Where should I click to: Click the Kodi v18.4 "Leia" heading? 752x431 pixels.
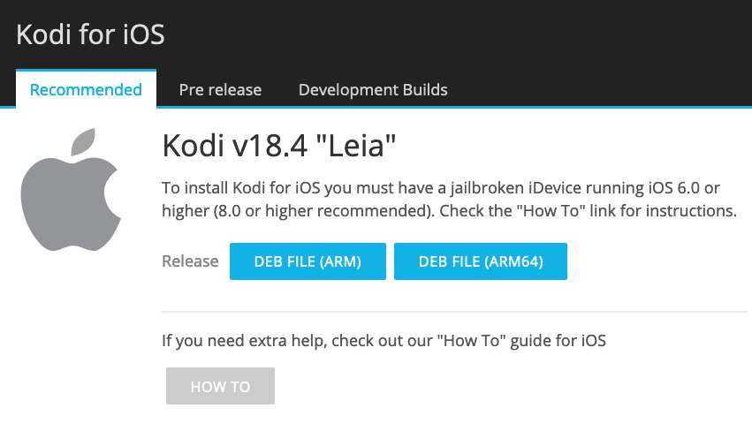click(x=279, y=146)
